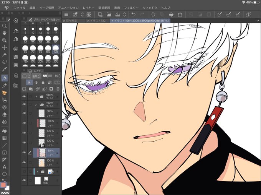This screenshot has width=261, height=195.
Task: Expand the top collapsed layer folder
Action: [36, 96]
